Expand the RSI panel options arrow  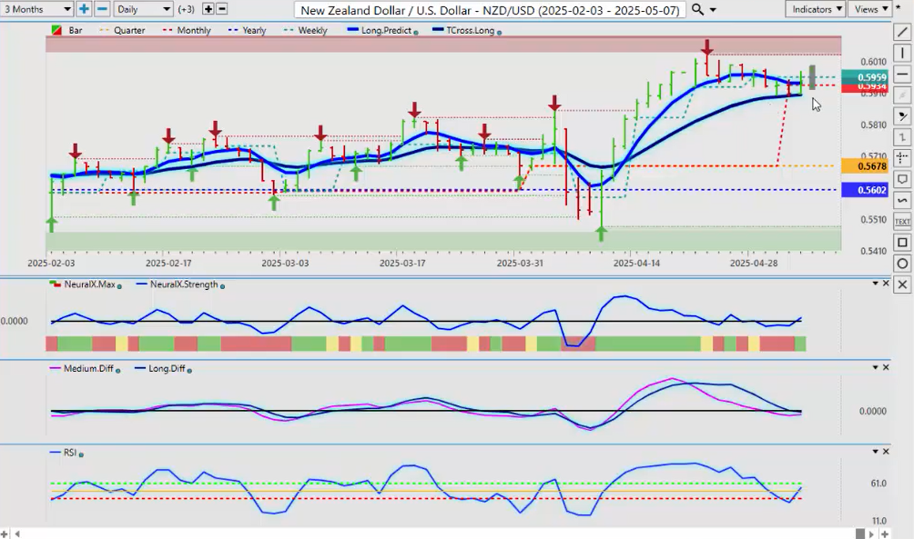pos(875,451)
